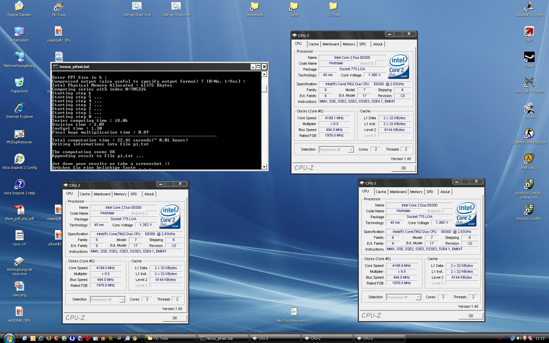
Task: Open console system menu icon in hexus_pifast.bat title
Action: click(x=56, y=67)
